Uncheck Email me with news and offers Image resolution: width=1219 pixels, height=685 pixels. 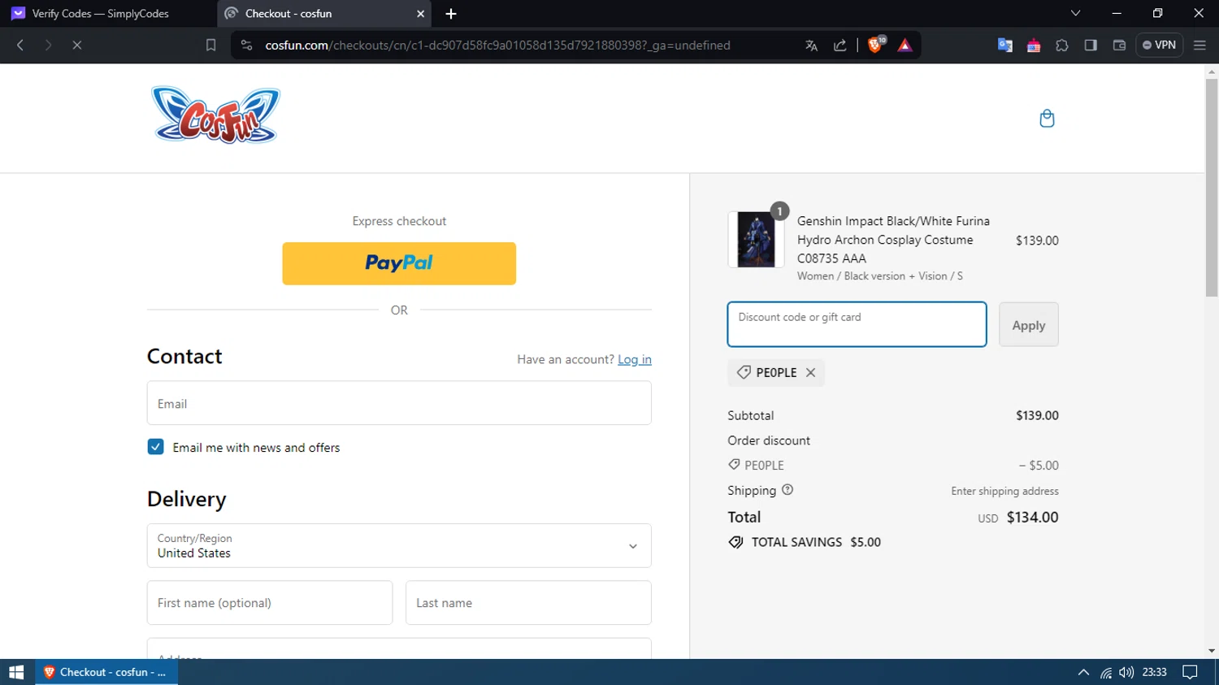156,447
